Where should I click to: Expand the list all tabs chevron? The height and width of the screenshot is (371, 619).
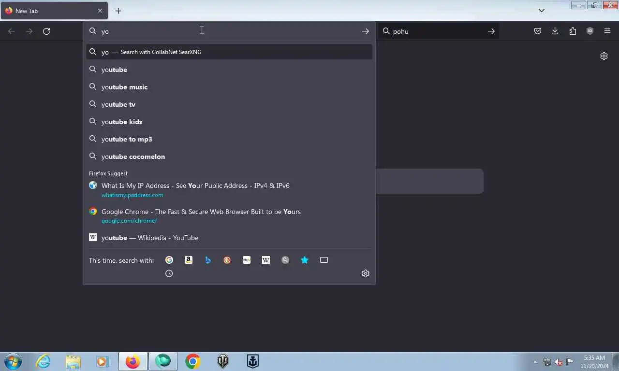(x=542, y=11)
